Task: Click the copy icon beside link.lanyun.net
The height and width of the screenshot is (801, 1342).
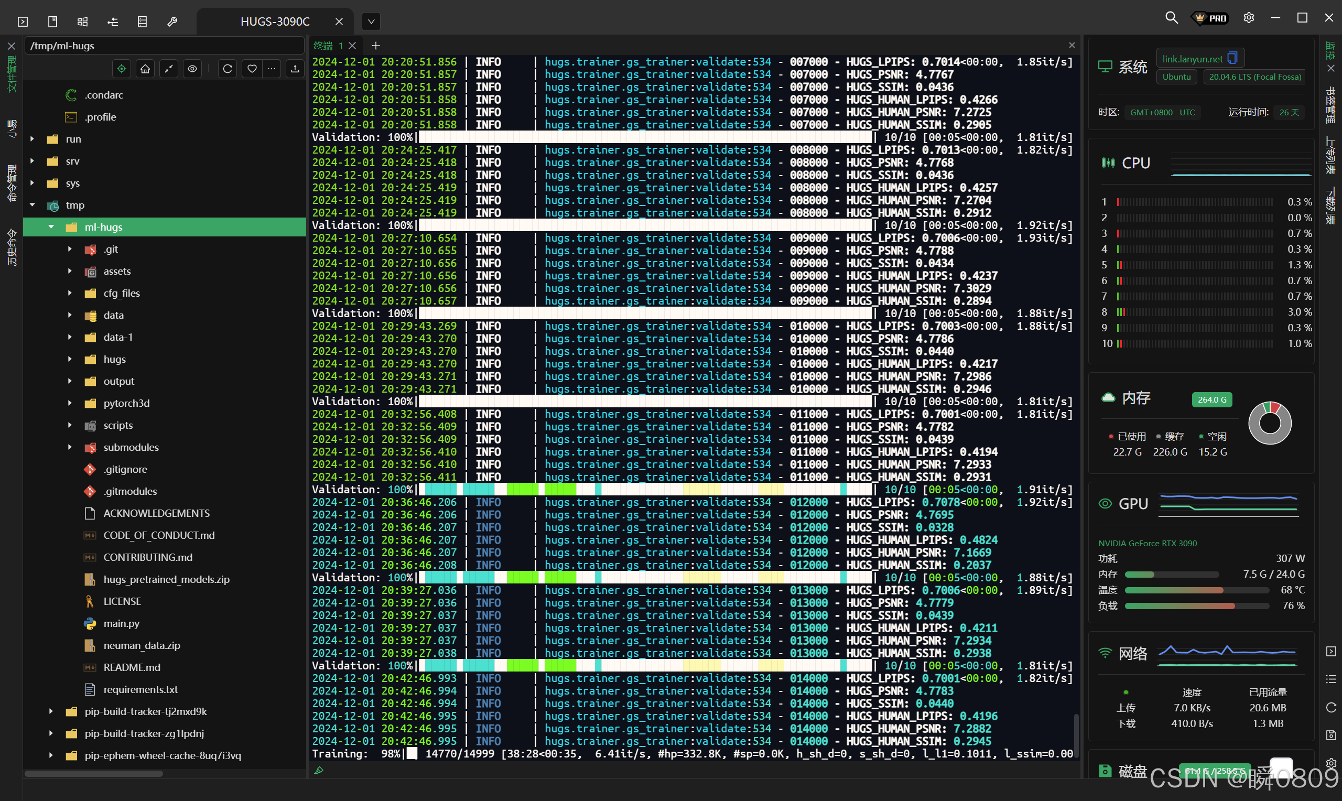Action: coord(1232,58)
